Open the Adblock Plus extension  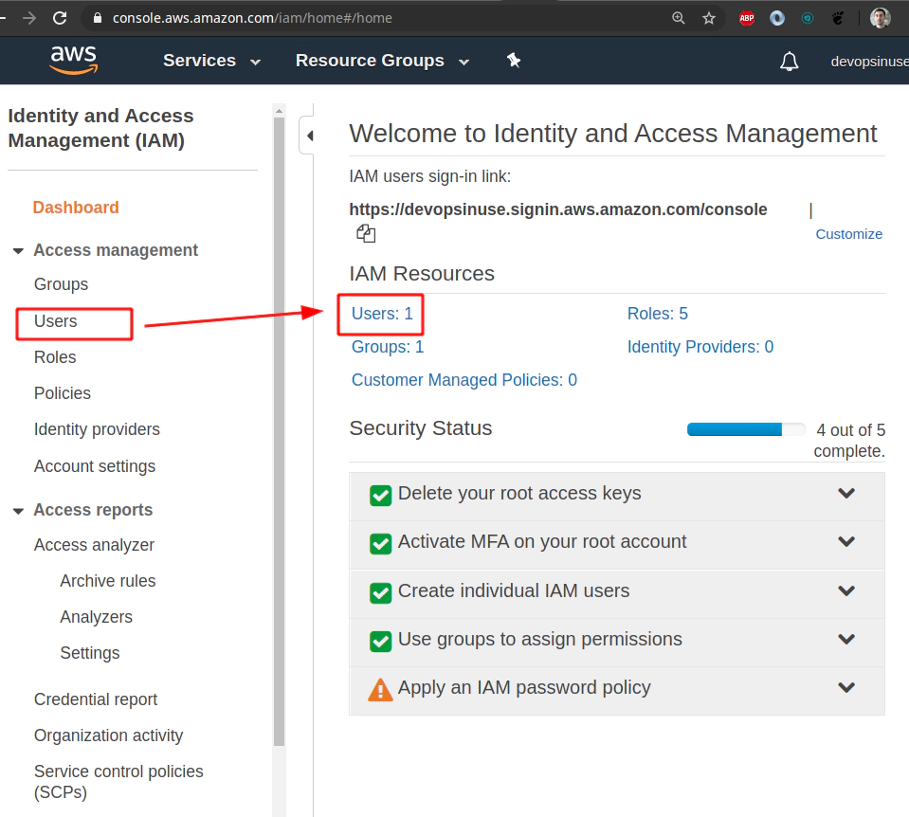pos(747,19)
